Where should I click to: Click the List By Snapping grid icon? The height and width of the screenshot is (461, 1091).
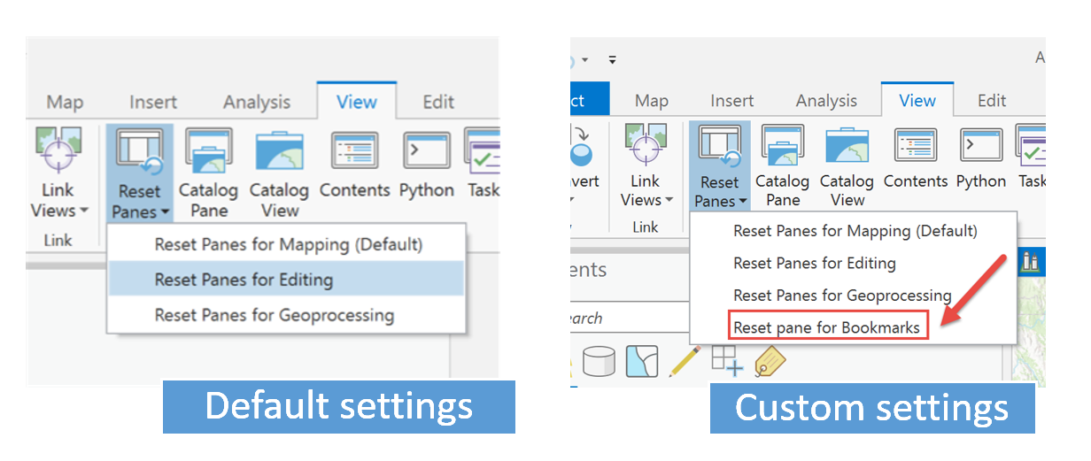pos(727,360)
